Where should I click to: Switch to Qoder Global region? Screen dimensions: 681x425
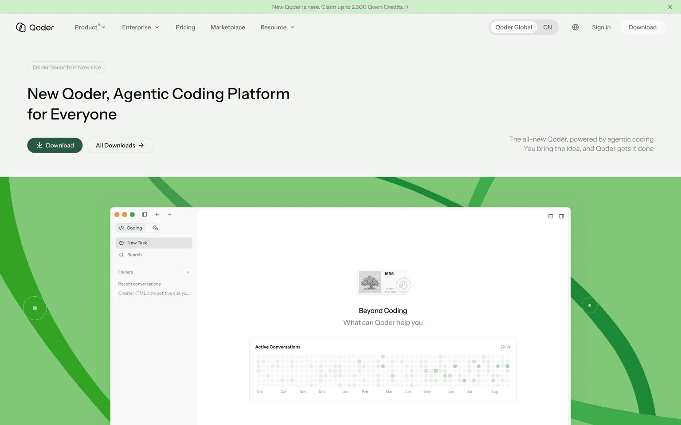pyautogui.click(x=513, y=27)
